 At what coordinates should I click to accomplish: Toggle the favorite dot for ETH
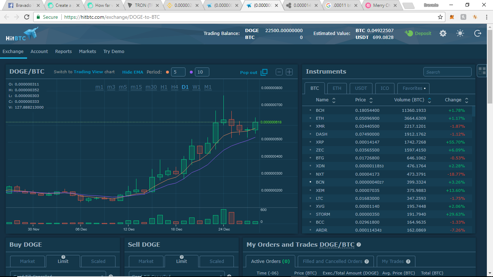(310, 118)
